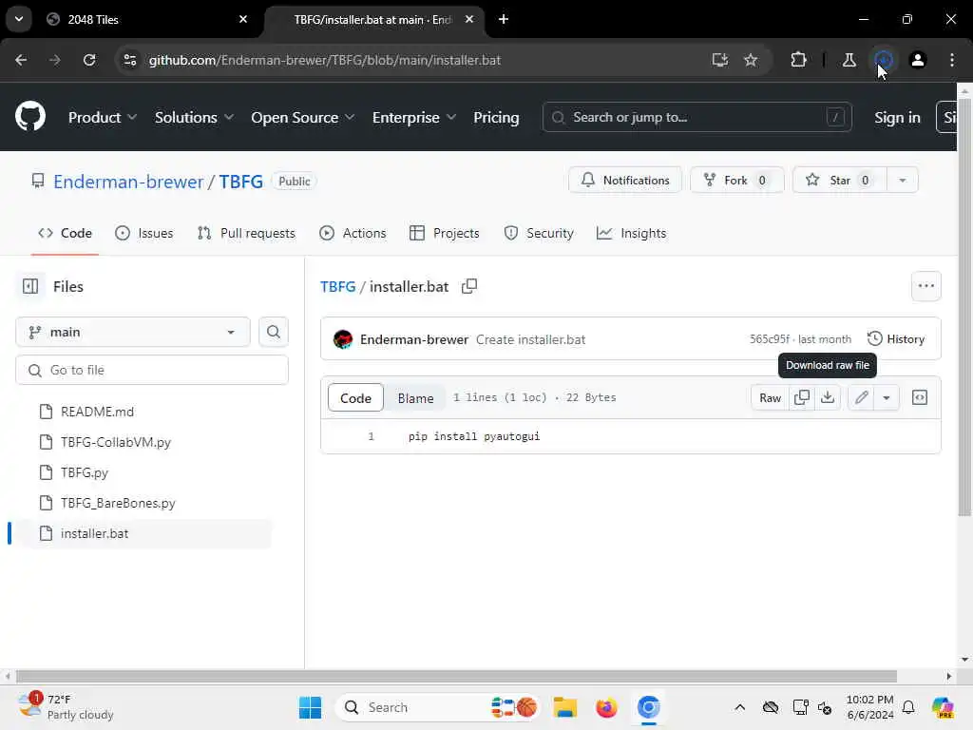Screen dimensions: 973x730
Task: Switch to the 2048 Tiles browser tab
Action: 147,19
